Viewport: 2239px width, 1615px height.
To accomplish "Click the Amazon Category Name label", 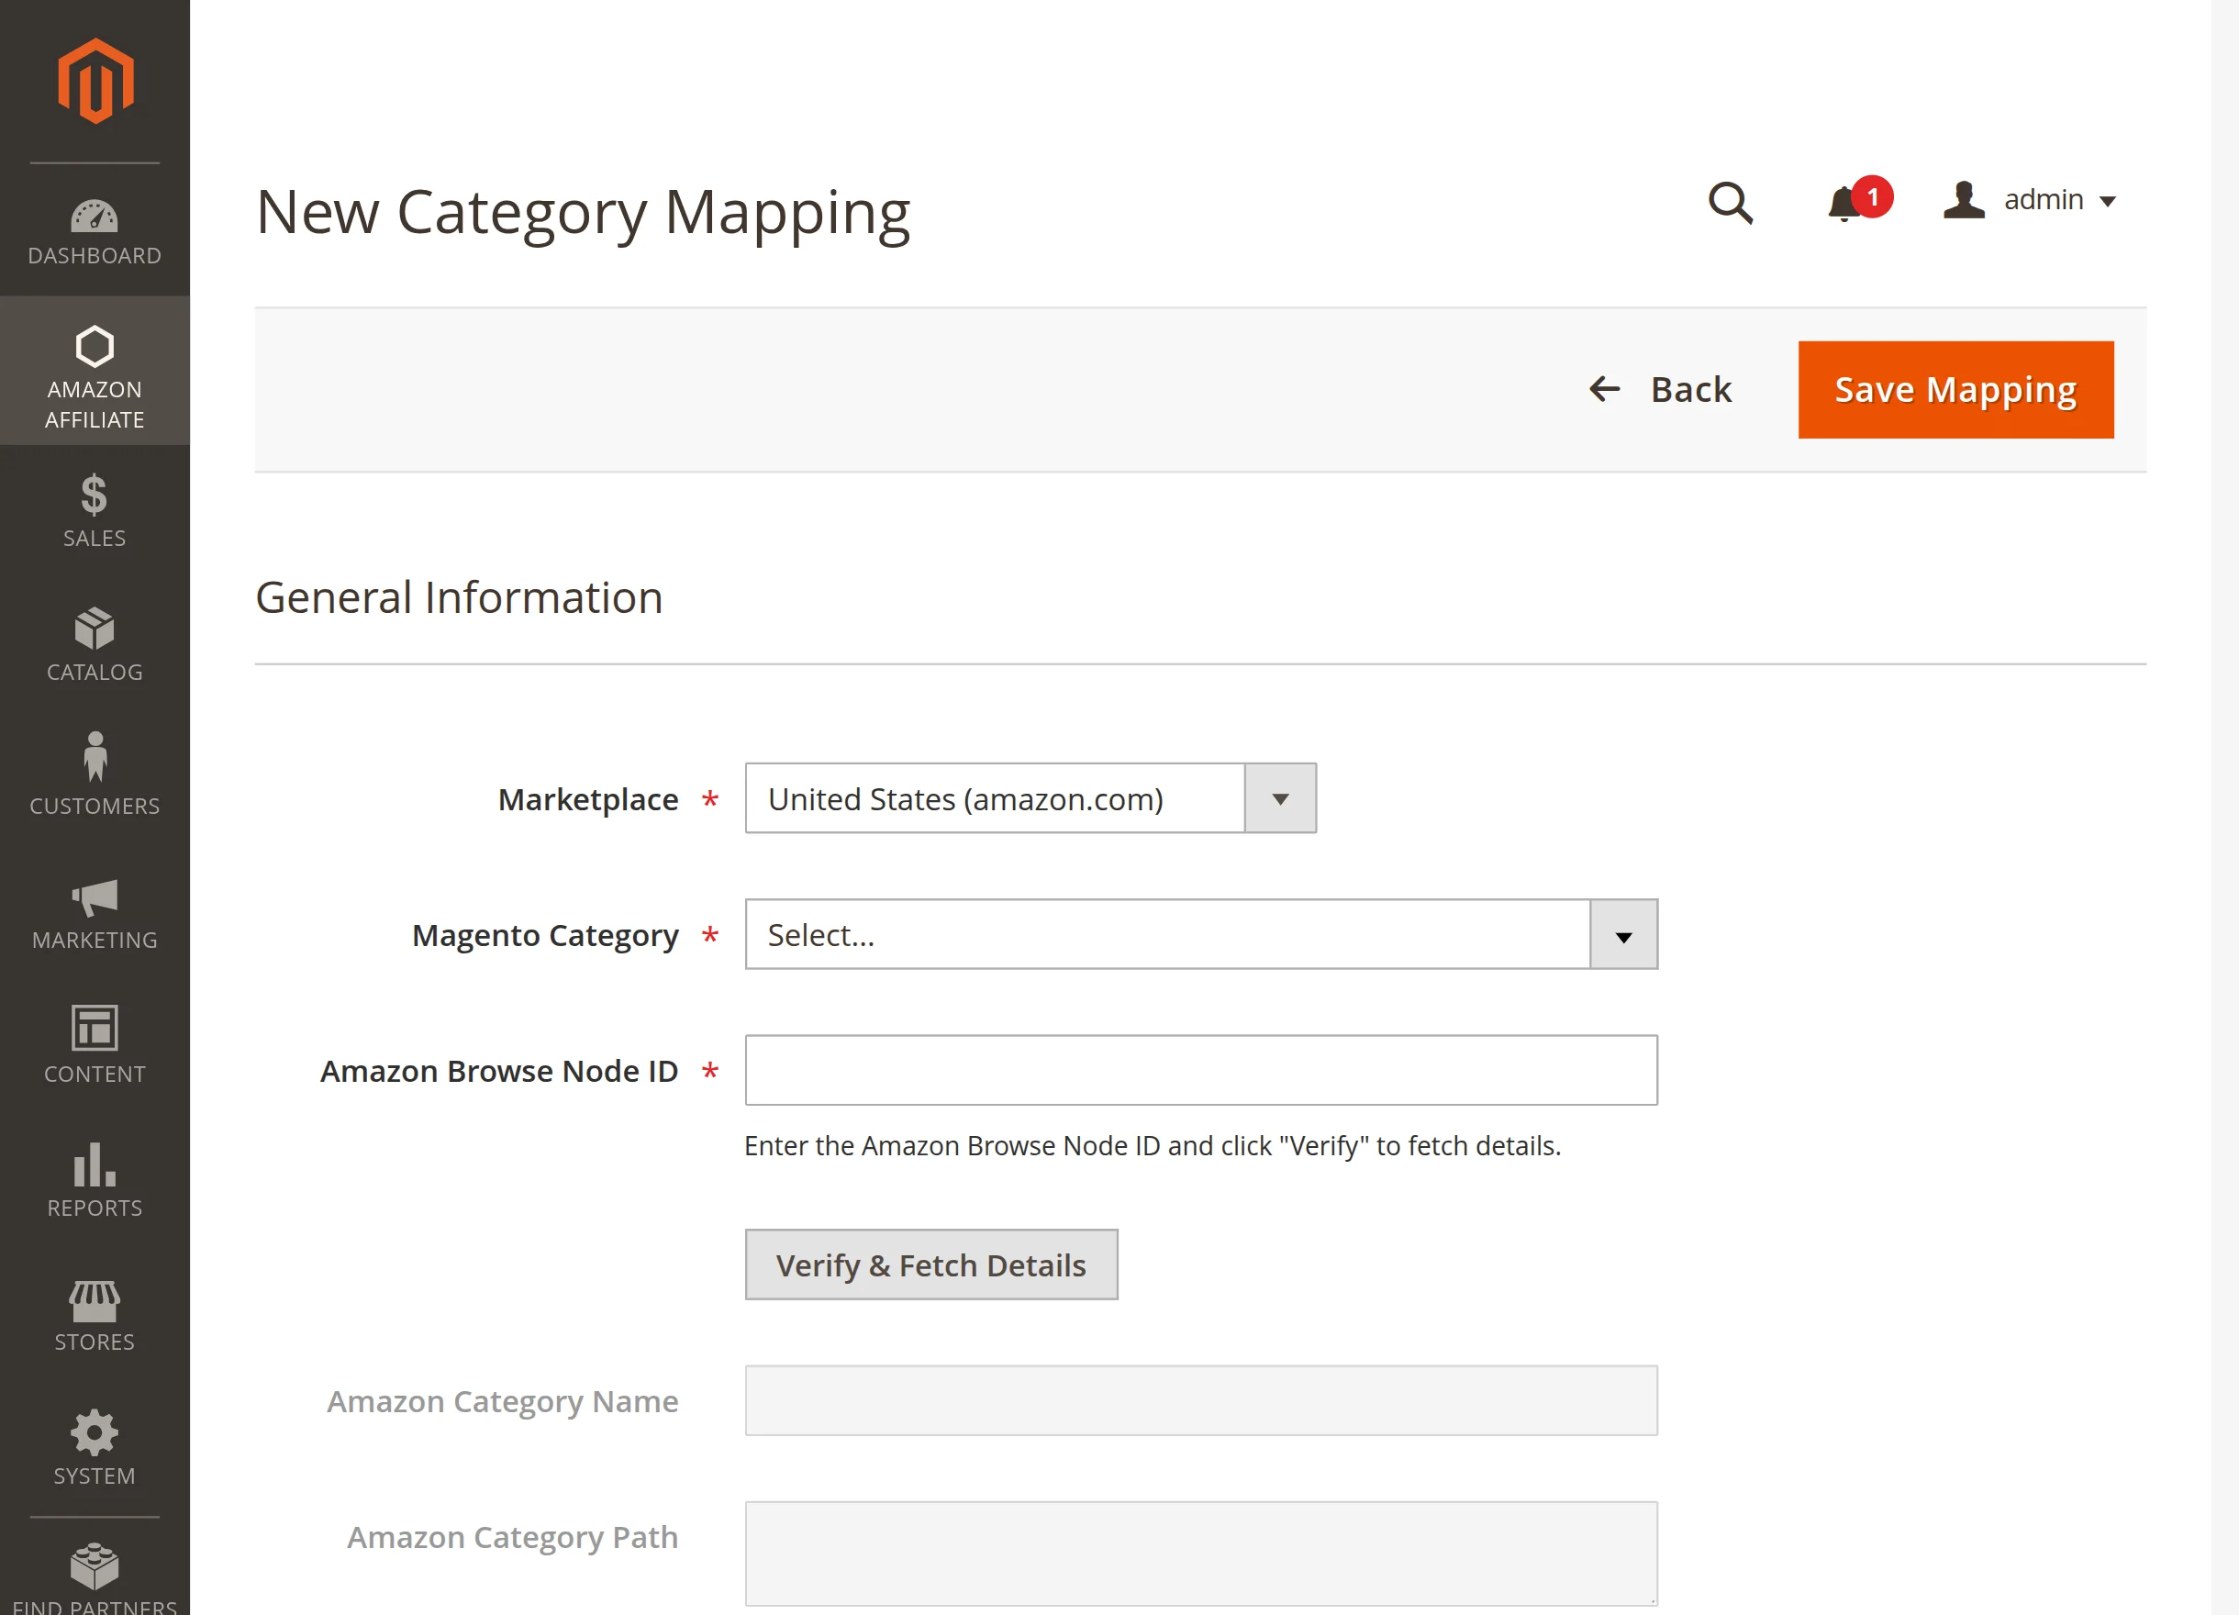I will [x=503, y=1402].
